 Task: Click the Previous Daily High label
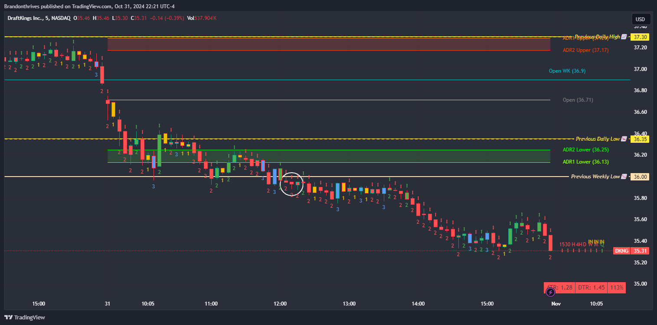click(597, 37)
